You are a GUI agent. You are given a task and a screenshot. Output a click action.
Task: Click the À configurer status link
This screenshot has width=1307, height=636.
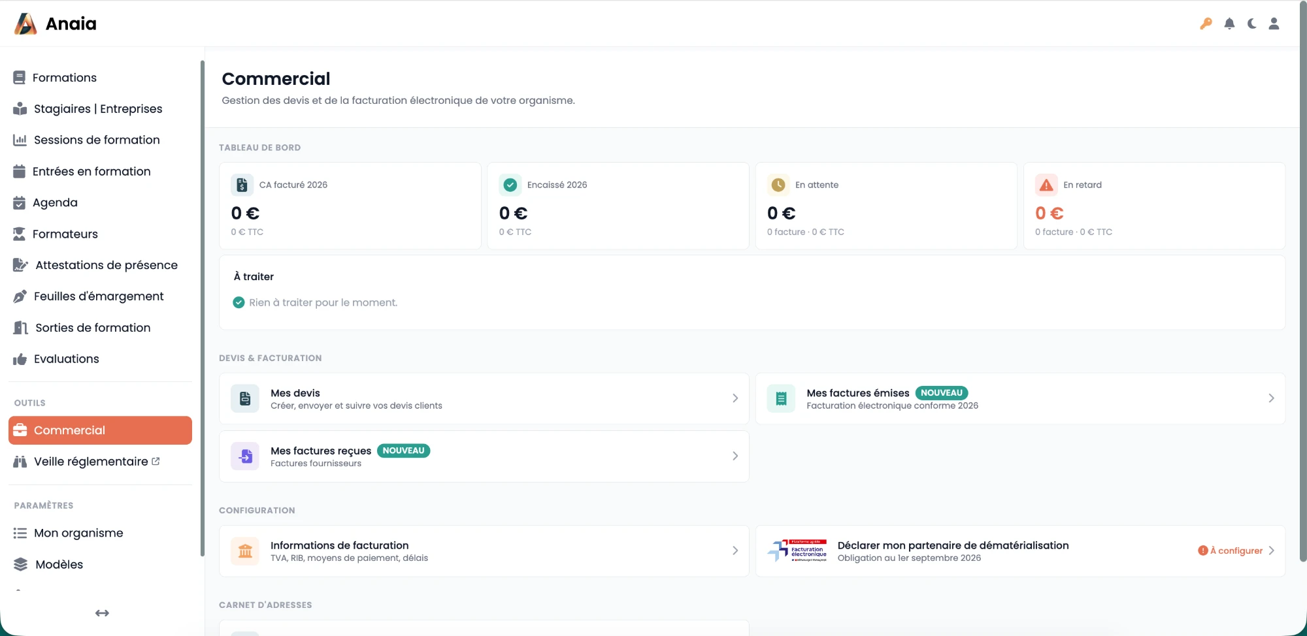pyautogui.click(x=1230, y=550)
